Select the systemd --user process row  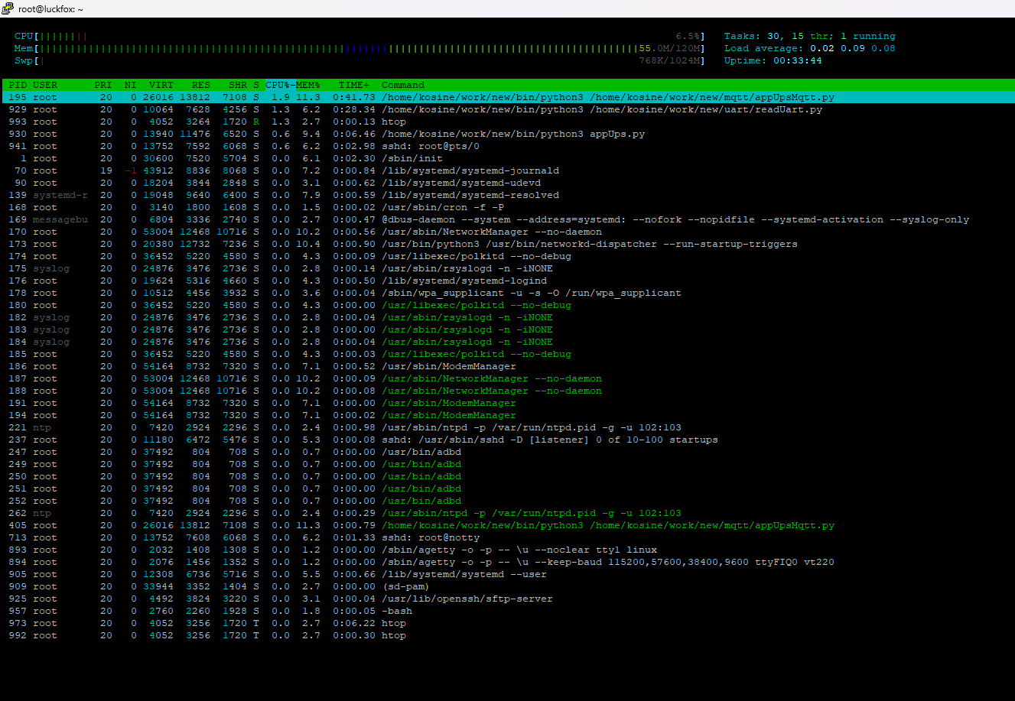[x=507, y=574]
